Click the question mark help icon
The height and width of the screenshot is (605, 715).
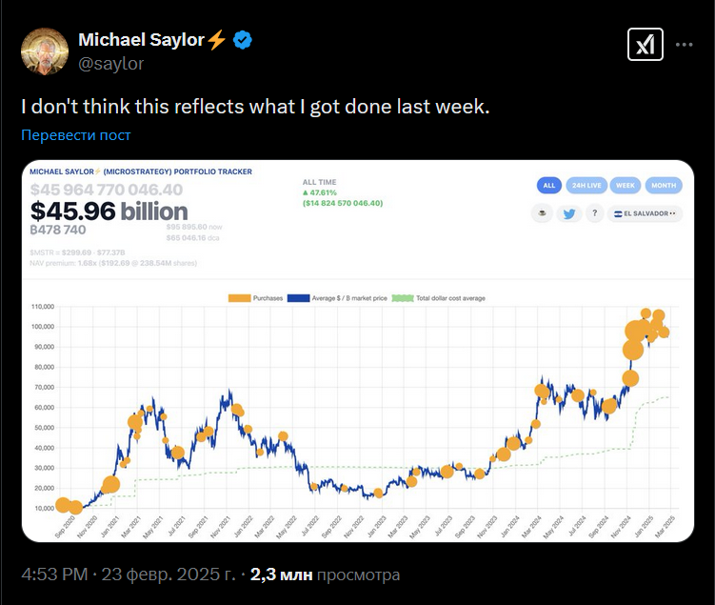click(x=594, y=213)
